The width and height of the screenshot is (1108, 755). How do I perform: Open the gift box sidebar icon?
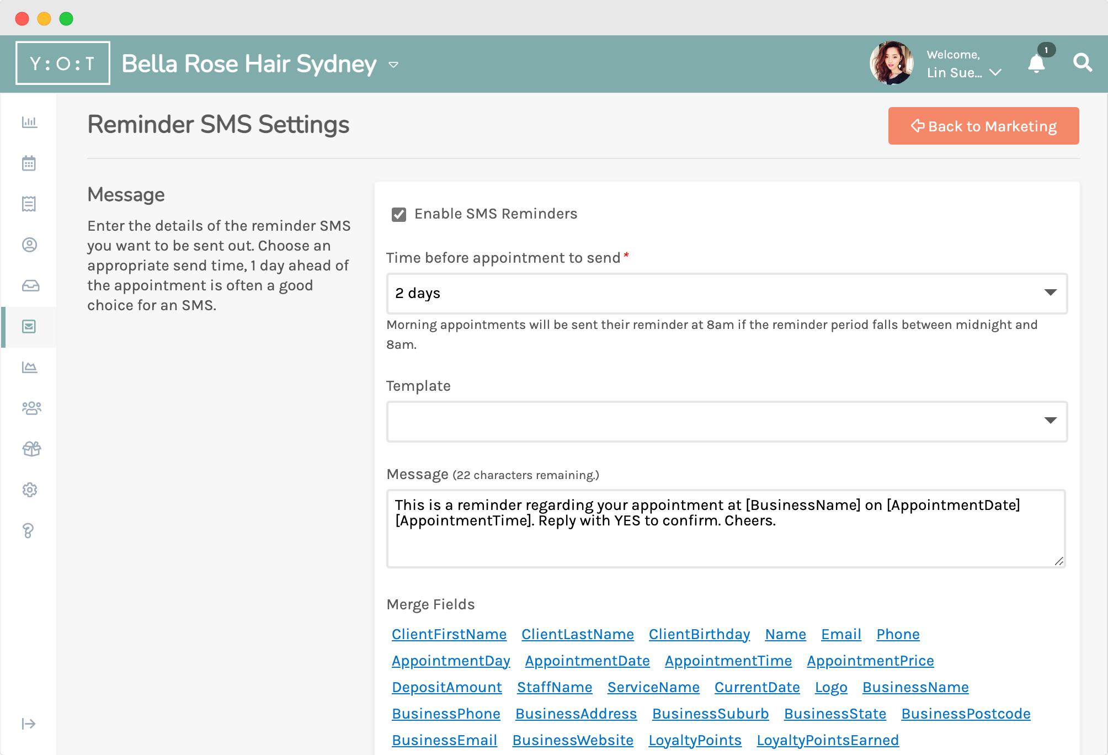coord(31,449)
